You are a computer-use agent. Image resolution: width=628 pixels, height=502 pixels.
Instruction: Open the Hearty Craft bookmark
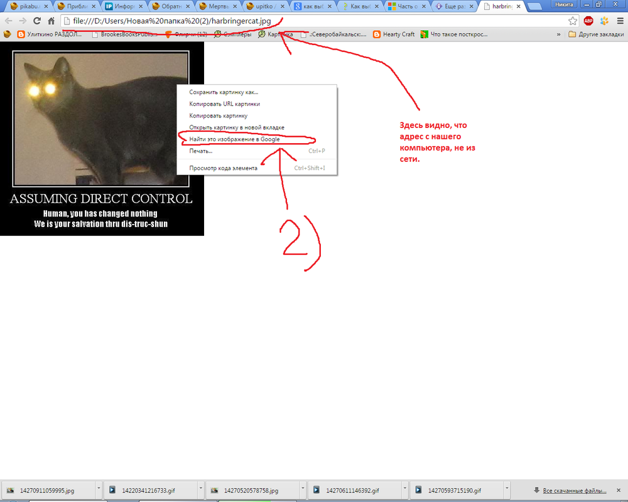click(x=394, y=35)
